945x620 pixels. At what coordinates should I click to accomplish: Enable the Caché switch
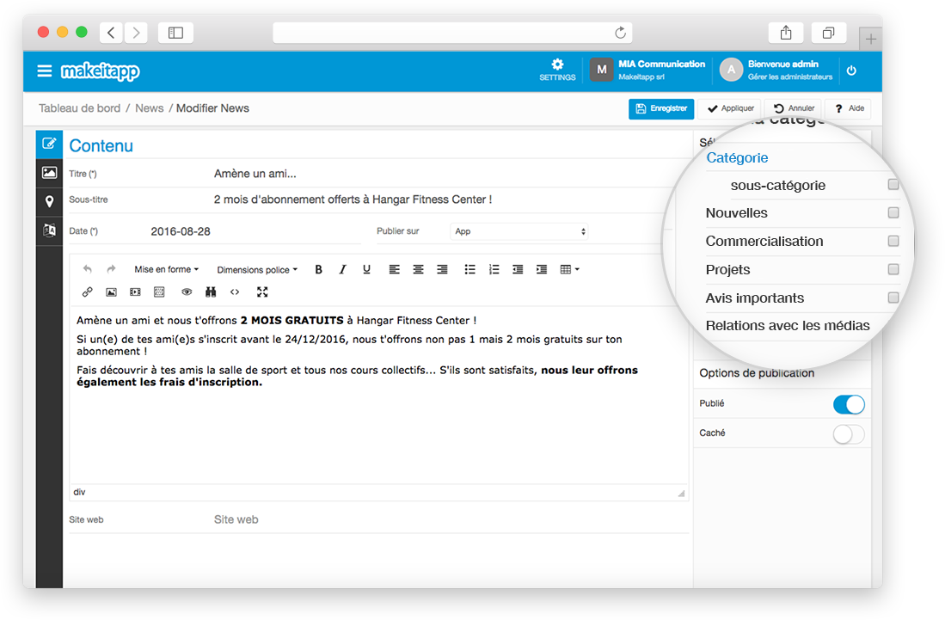(849, 433)
